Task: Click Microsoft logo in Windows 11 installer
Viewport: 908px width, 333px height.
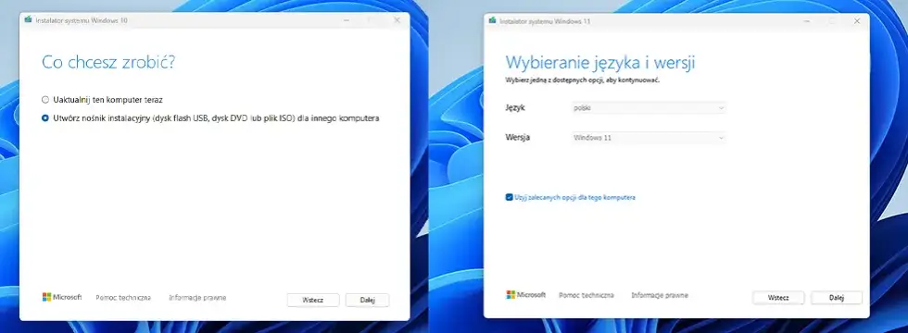Action: pos(526,295)
